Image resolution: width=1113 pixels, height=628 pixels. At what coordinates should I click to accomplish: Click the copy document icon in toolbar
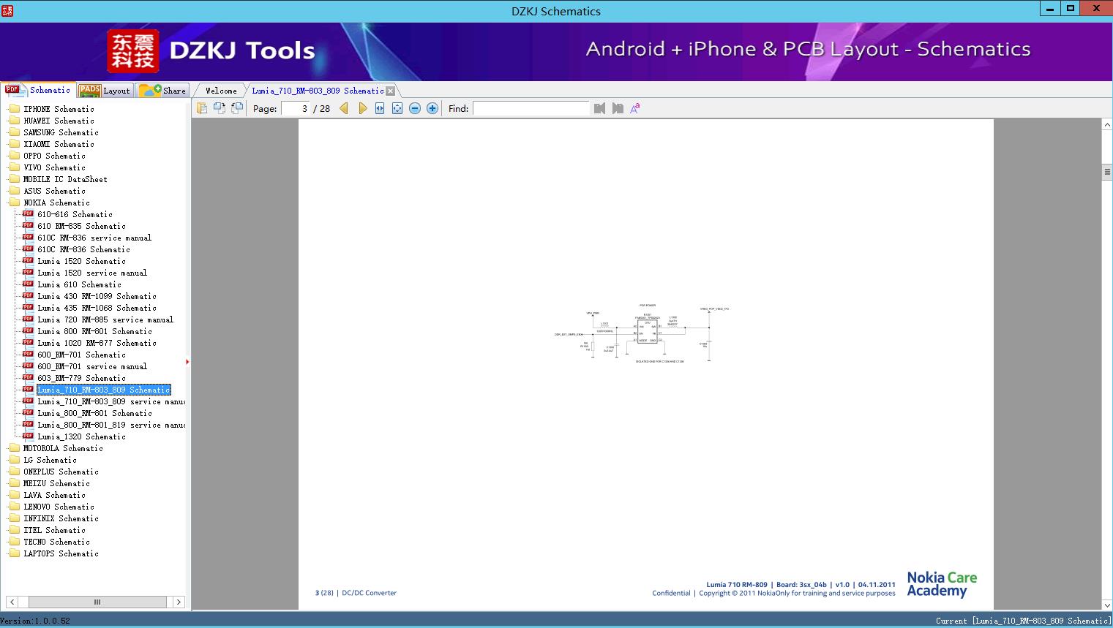(x=202, y=108)
